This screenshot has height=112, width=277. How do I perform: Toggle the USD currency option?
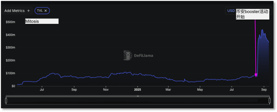click(231, 11)
